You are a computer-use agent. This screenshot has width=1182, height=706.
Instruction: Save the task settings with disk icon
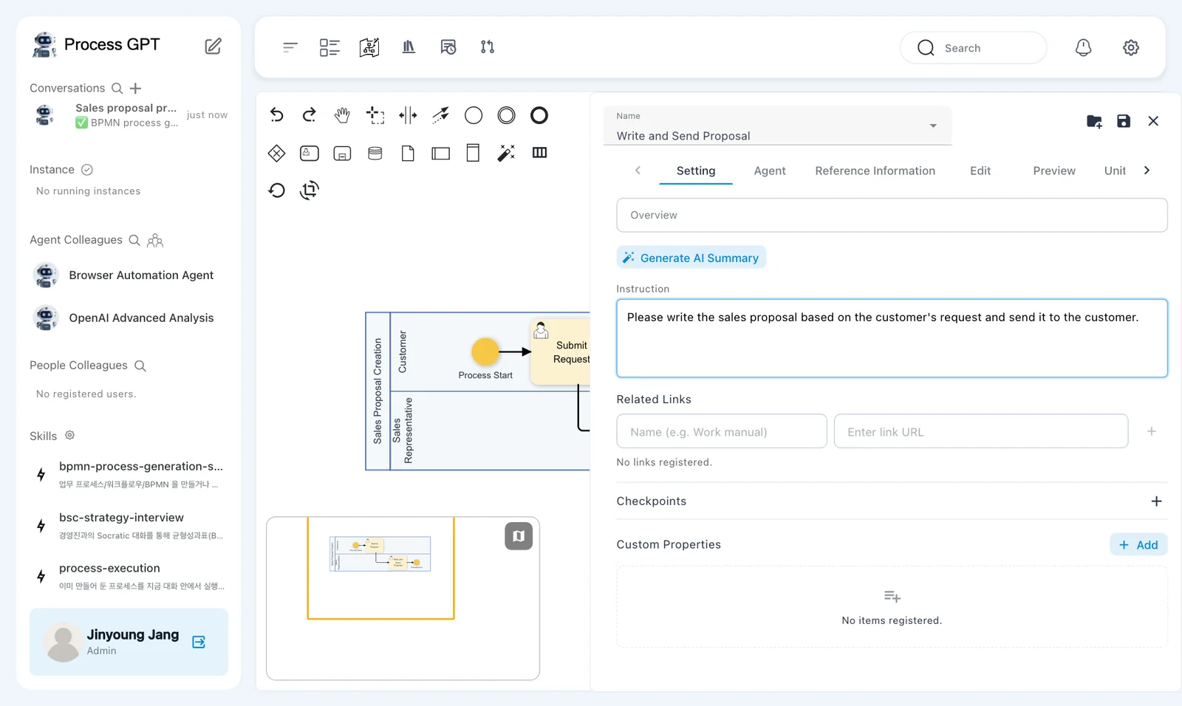[1124, 121]
